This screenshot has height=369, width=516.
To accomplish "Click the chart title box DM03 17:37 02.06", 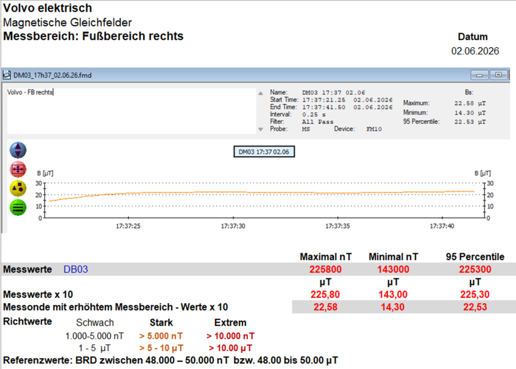I will coord(264,152).
